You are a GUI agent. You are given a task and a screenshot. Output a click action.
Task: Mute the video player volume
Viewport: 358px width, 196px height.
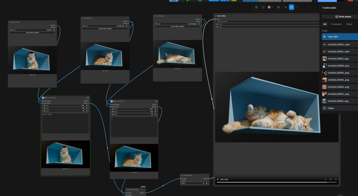point(325,179)
